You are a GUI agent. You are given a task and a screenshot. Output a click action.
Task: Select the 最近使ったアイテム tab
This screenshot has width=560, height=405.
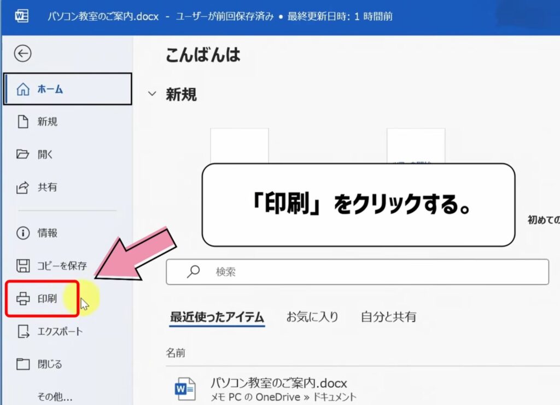(x=218, y=316)
